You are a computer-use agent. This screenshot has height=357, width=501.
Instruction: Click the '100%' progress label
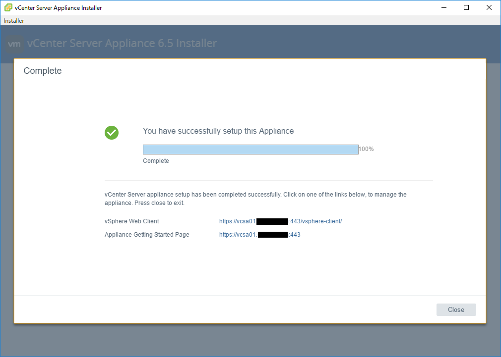(366, 149)
